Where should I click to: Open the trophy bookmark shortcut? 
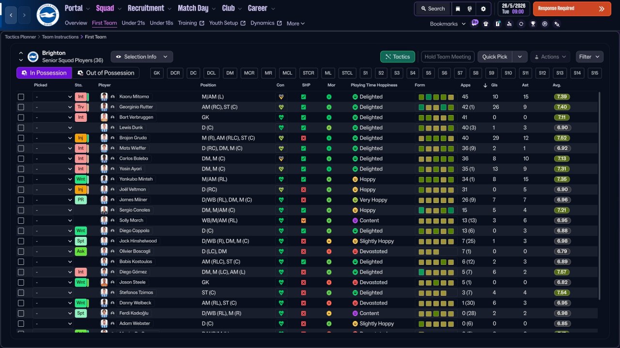pos(533,24)
